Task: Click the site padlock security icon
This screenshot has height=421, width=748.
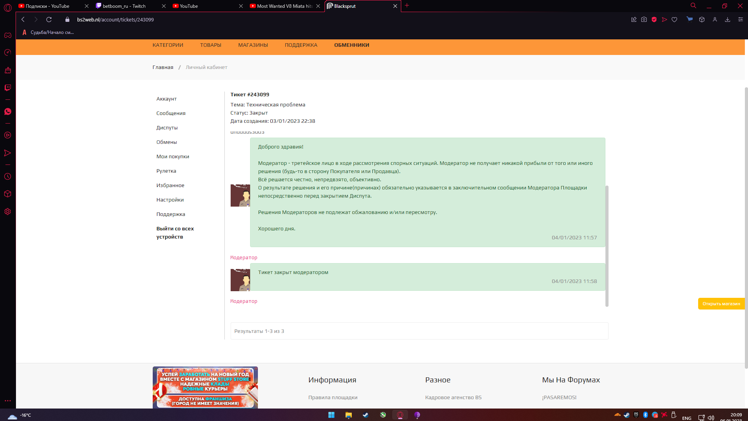Action: tap(67, 19)
